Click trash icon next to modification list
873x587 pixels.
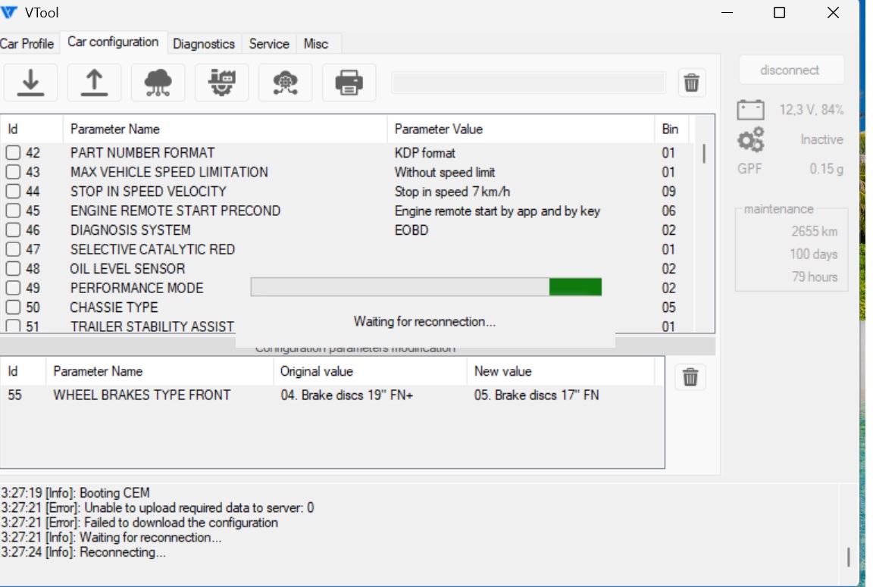[x=690, y=377]
